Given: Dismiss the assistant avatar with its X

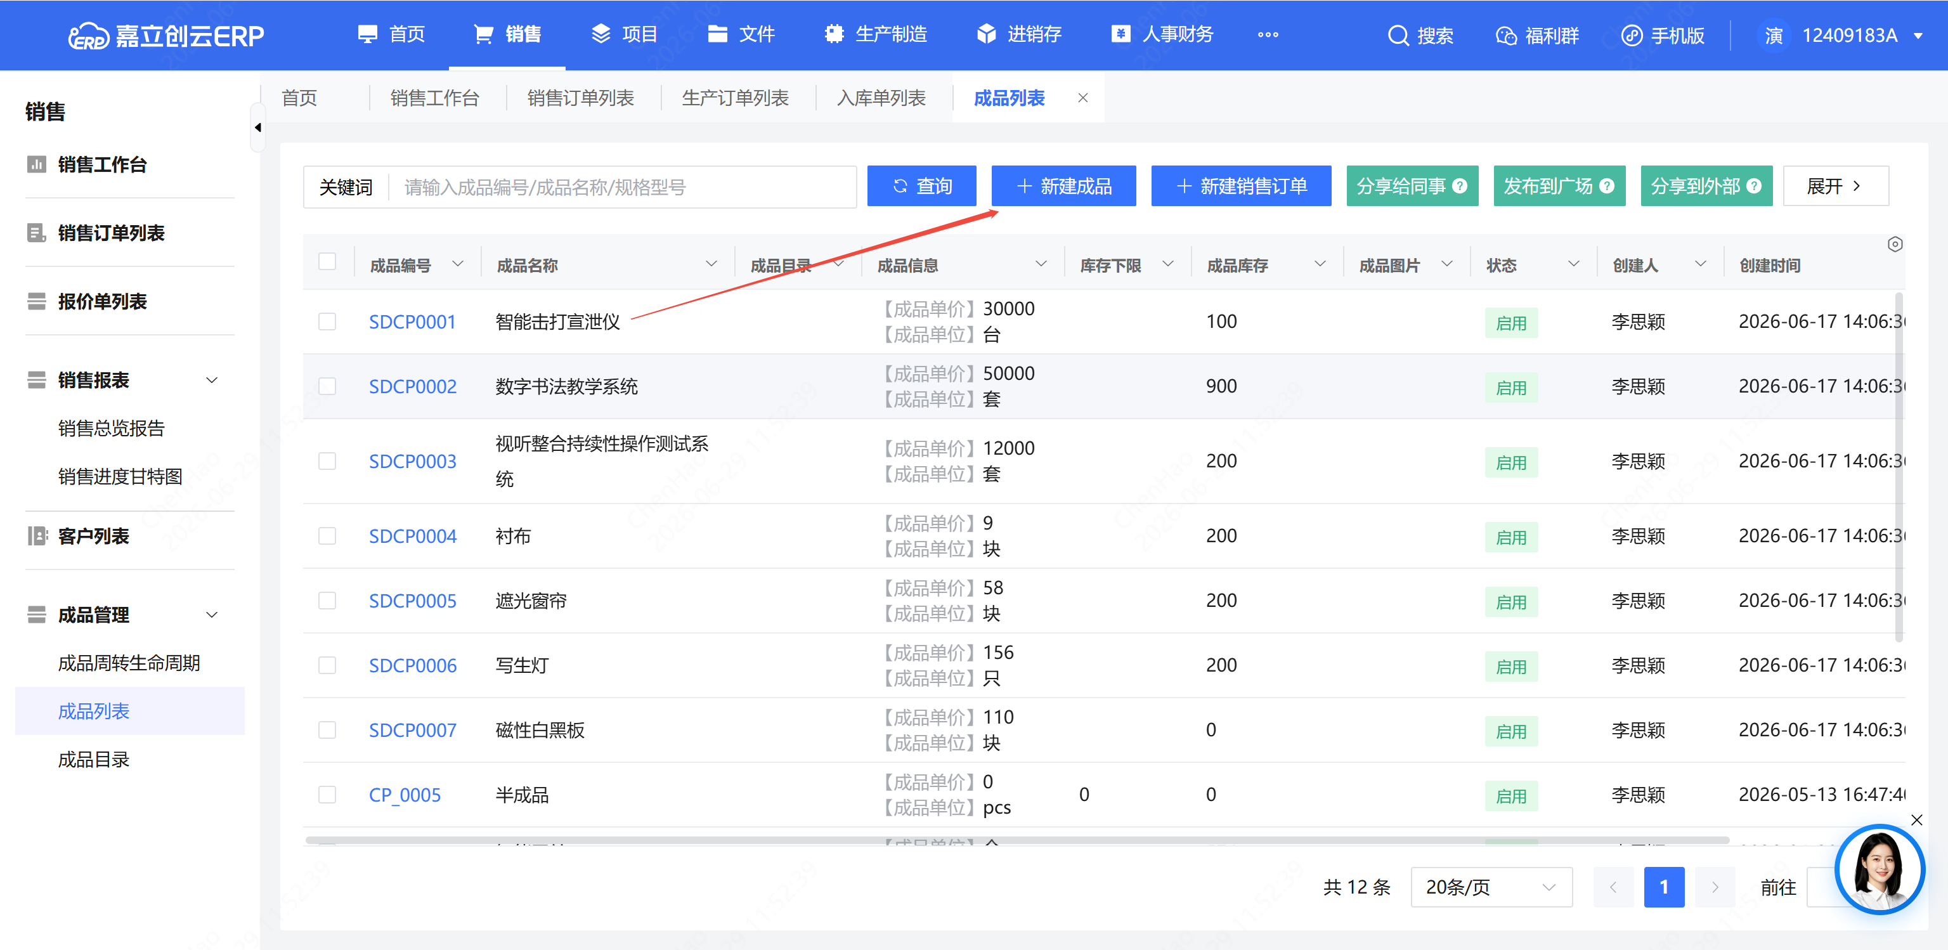Looking at the screenshot, I should click(x=1916, y=820).
